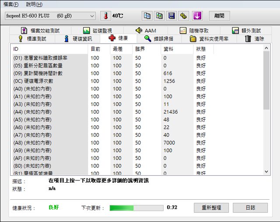Open the 說明(H) help menu
The image size is (280, 222).
click(34, 4)
